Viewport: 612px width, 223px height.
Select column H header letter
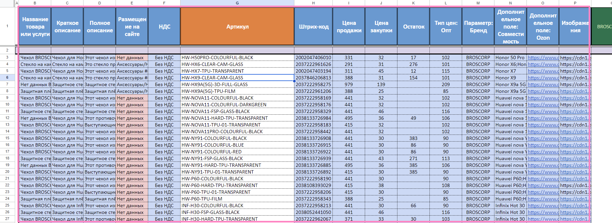[x=313, y=3]
